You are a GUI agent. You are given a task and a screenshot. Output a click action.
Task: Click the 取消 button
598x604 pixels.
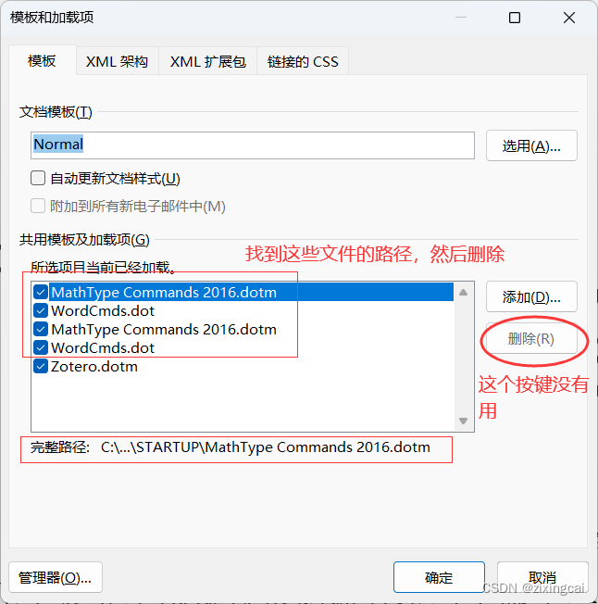[542, 577]
